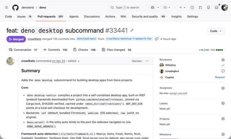This screenshot has width=231, height=139.
Task: Open Security and quality tab
Action: (148, 17)
